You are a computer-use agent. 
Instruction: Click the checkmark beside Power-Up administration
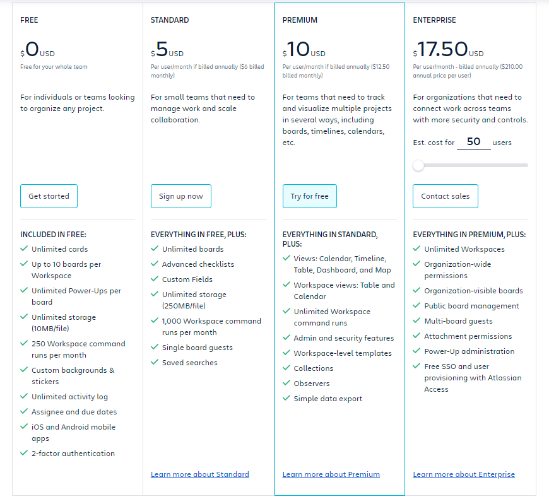click(x=418, y=351)
